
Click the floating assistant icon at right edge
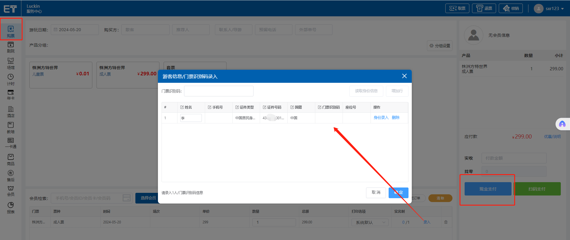click(562, 124)
